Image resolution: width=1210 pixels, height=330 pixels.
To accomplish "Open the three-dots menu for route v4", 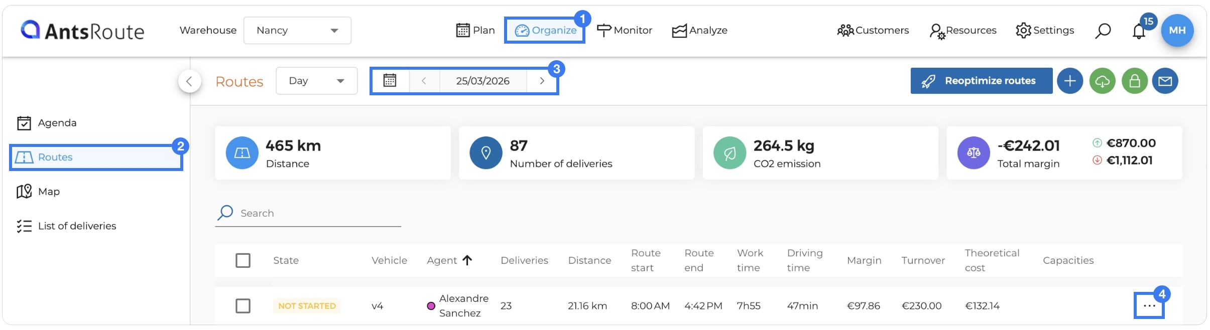I will [x=1149, y=306].
